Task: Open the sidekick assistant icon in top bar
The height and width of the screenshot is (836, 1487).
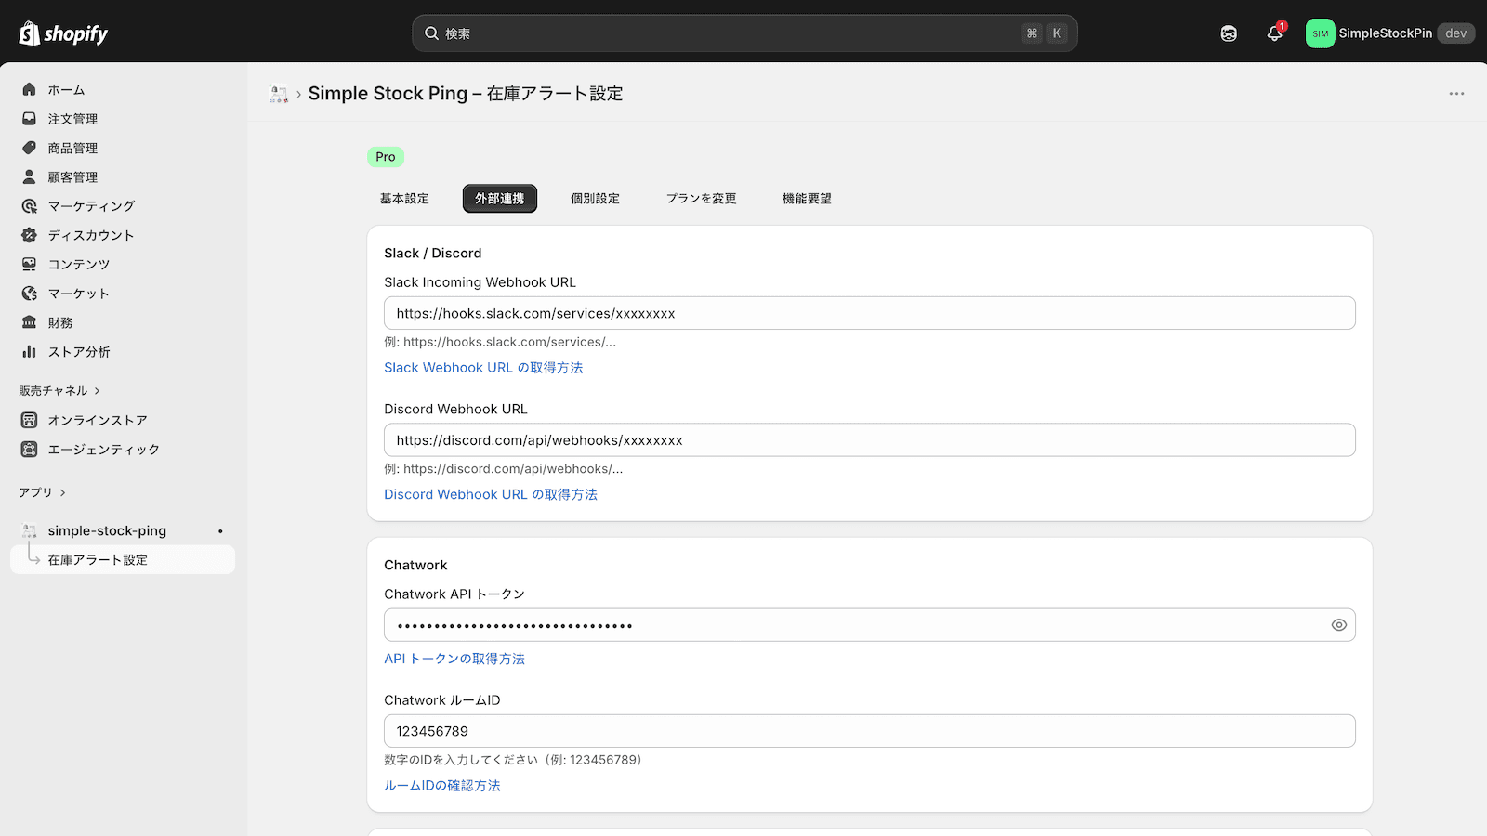Action: 1229,33
